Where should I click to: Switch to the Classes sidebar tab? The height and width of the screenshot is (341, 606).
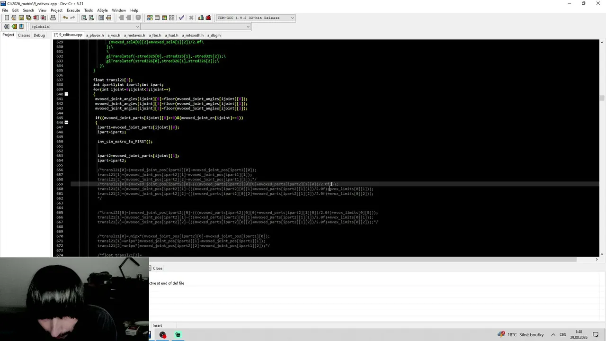[x=24, y=35]
